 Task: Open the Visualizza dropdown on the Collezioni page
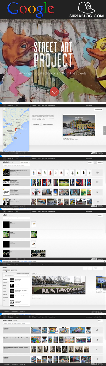(x=98, y=163)
